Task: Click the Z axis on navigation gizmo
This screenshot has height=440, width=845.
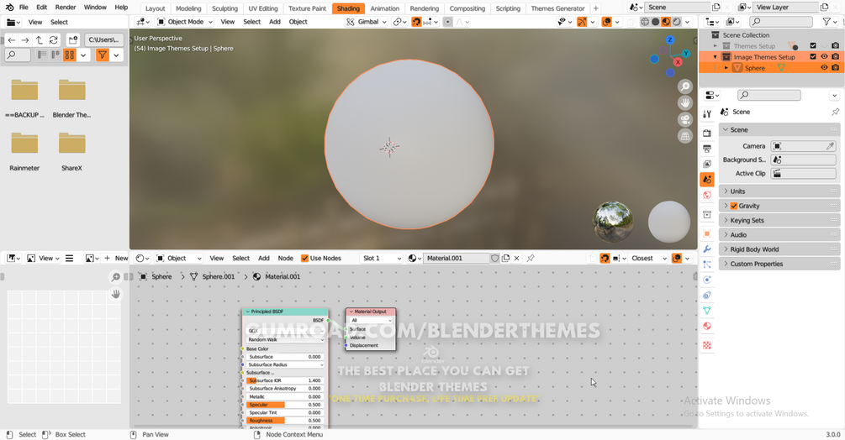Action: [x=670, y=39]
